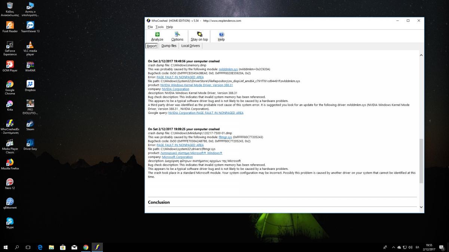Open Task View from the taskbar

coord(28,247)
